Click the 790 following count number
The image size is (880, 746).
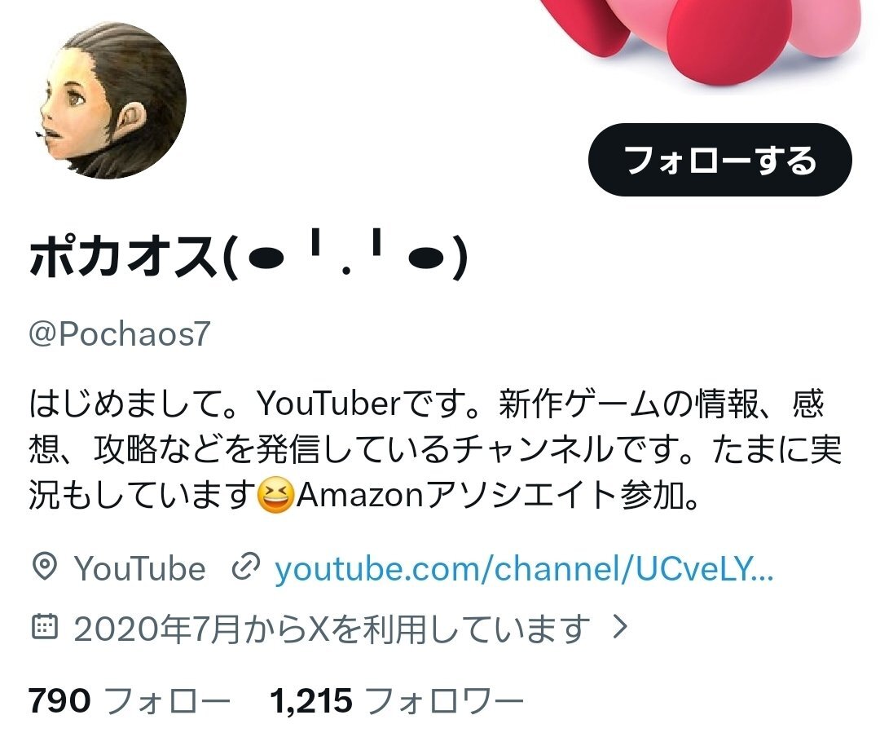(59, 701)
